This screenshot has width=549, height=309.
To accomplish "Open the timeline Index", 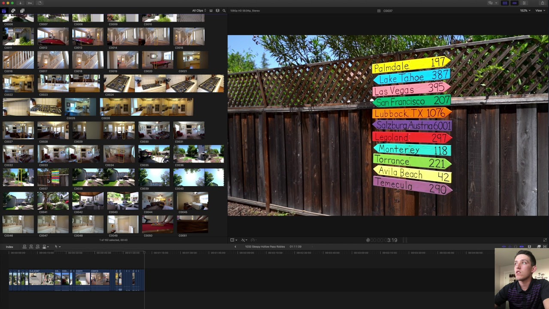I will coord(9,247).
